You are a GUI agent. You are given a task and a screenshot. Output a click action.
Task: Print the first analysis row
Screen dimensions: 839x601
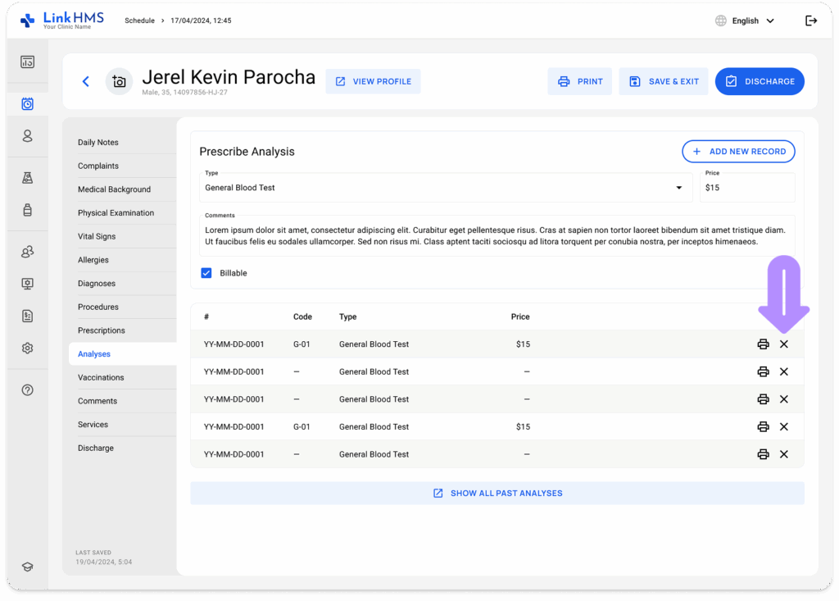(x=763, y=344)
